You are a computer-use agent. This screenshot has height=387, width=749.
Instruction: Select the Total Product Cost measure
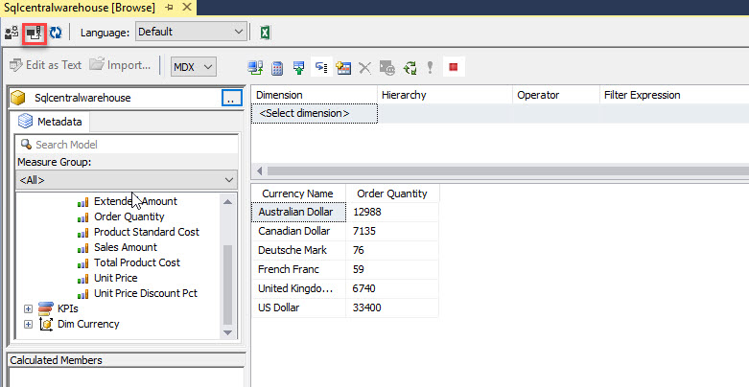click(x=137, y=262)
